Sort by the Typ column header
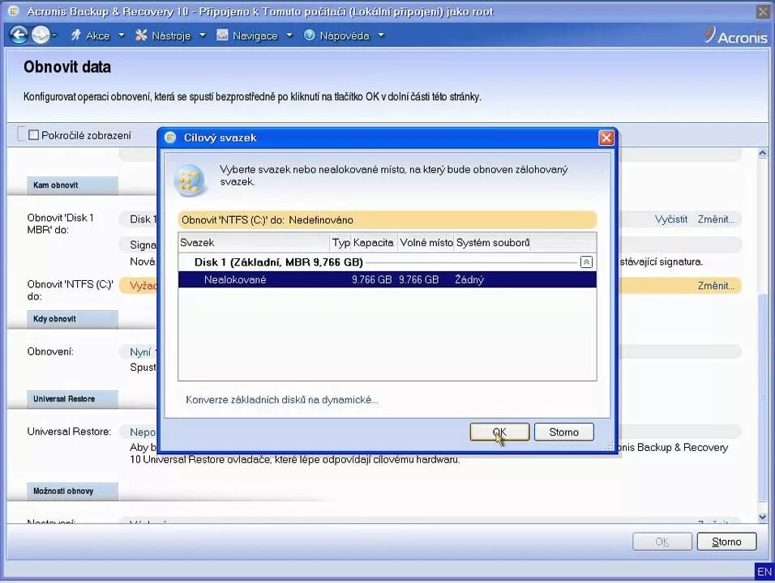 pos(340,242)
